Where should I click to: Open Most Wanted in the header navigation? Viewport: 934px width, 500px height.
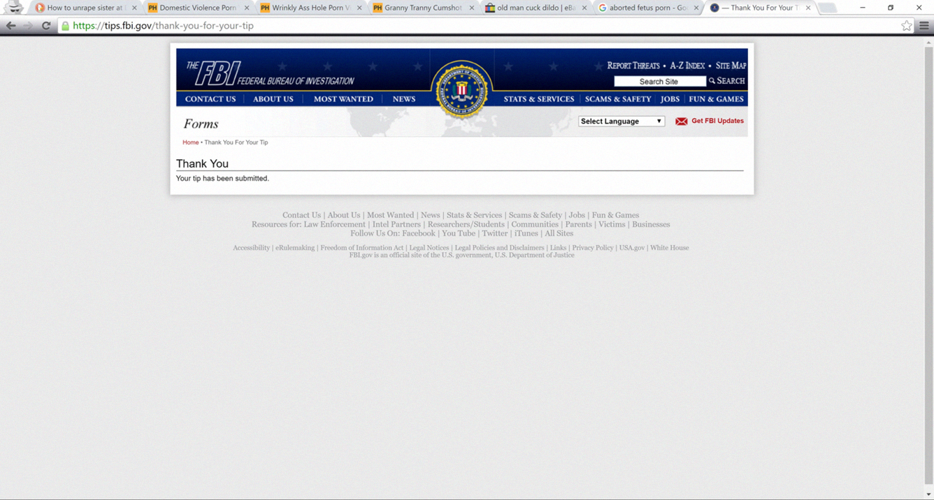(343, 99)
